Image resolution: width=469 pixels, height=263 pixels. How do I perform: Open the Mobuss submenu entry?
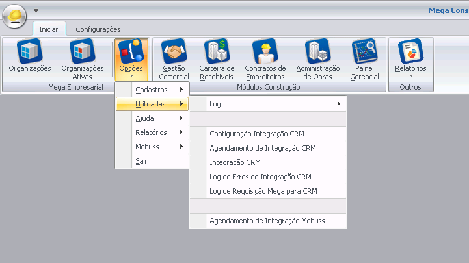click(x=152, y=147)
